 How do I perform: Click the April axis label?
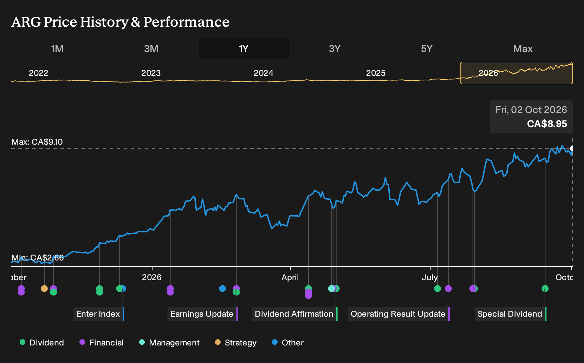(290, 277)
